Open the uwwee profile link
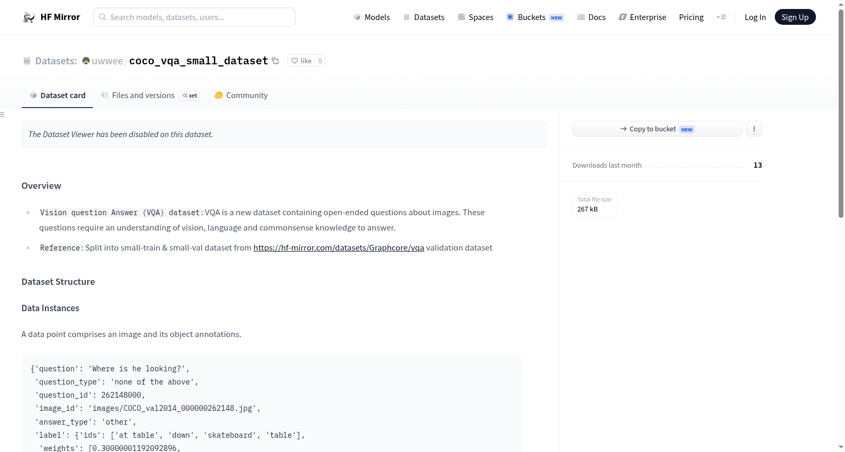 pyautogui.click(x=107, y=61)
